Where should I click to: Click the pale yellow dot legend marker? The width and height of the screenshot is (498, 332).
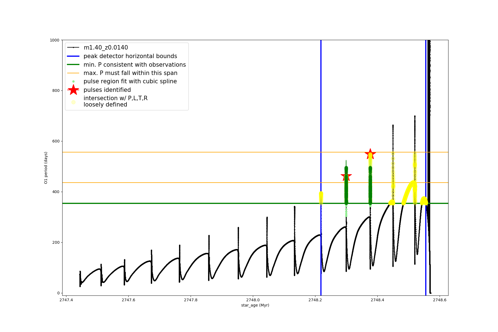[x=73, y=102]
